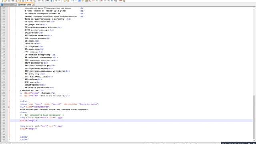256x144 pixels.
Task: Click the 'ПЧ-преобразователь частоты' line
Action: pos(43,27)
